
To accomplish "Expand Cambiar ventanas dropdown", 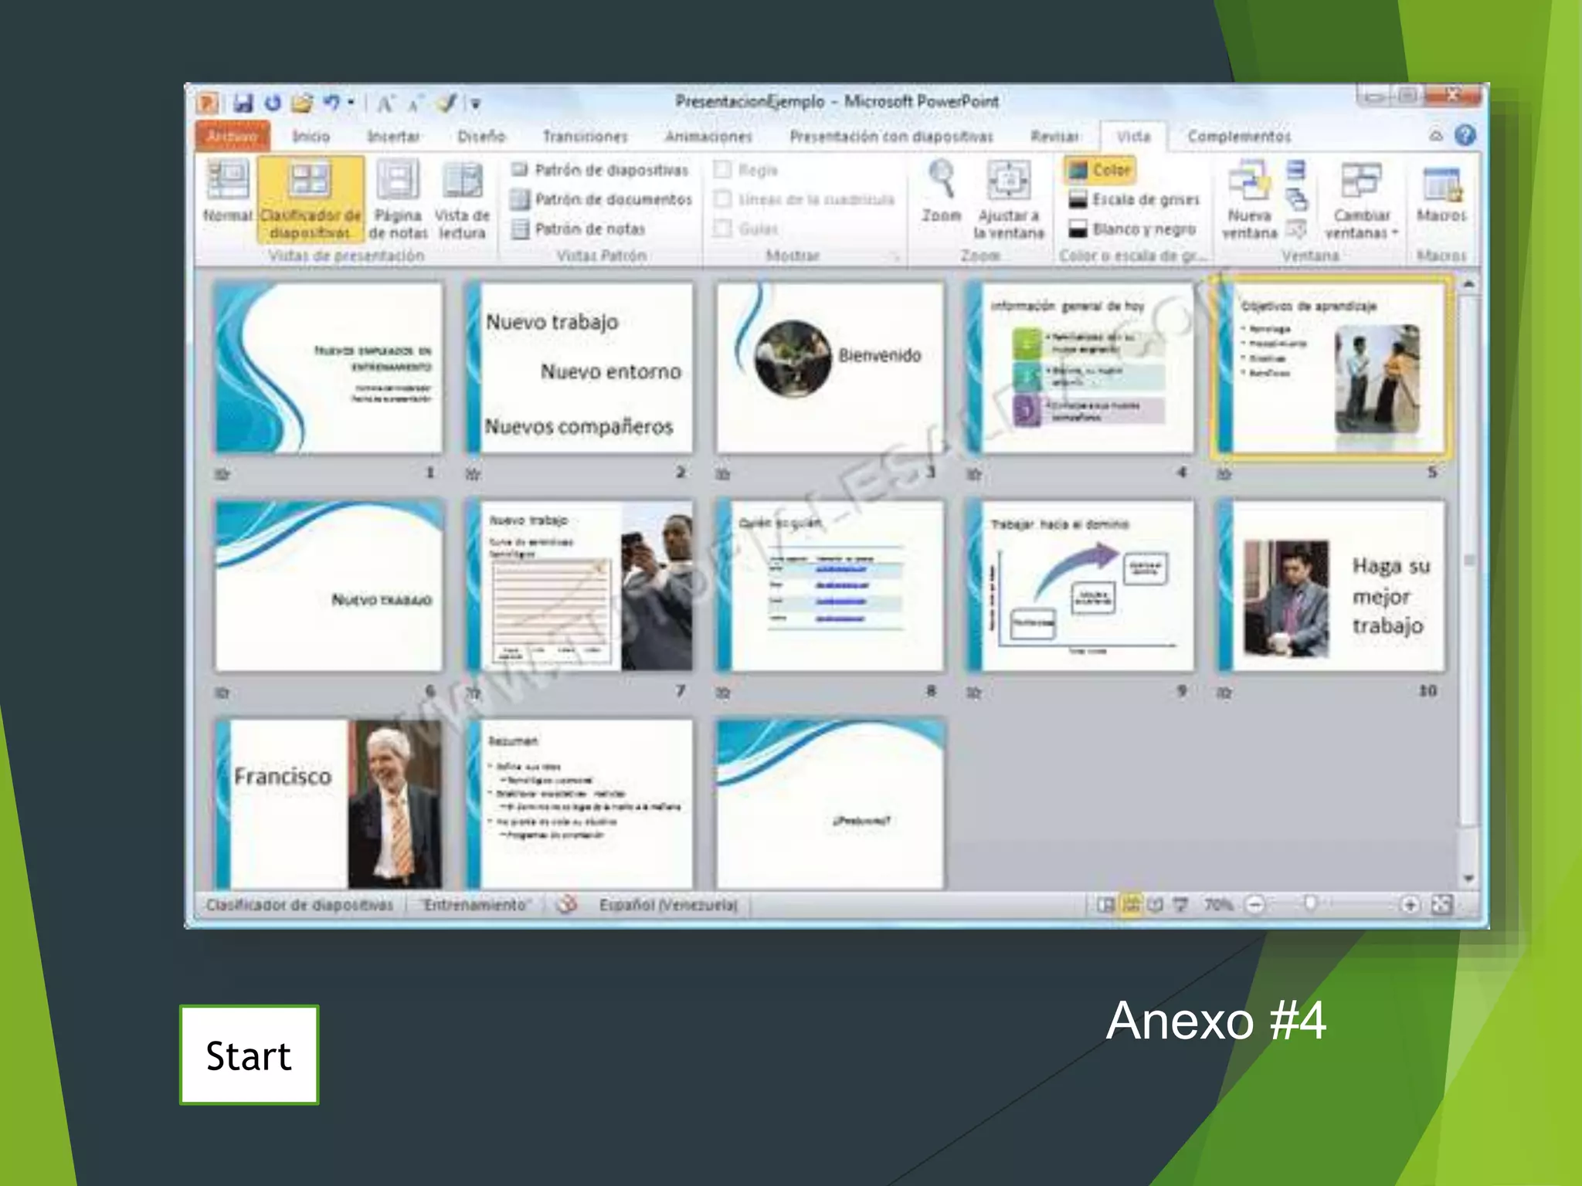I will tap(1361, 199).
